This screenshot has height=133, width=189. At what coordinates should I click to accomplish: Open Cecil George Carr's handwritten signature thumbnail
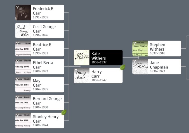[x=23, y=31]
